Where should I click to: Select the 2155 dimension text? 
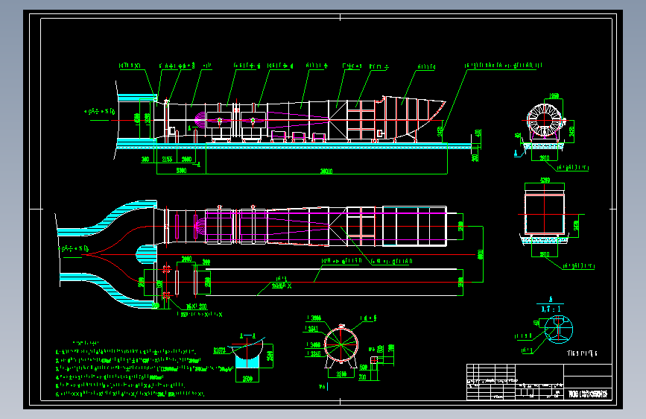coord(167,160)
